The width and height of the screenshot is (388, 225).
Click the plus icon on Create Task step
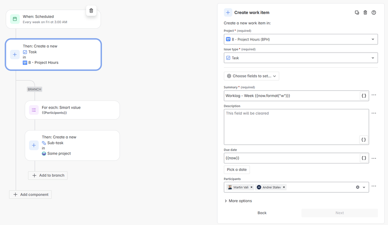(x=15, y=54)
